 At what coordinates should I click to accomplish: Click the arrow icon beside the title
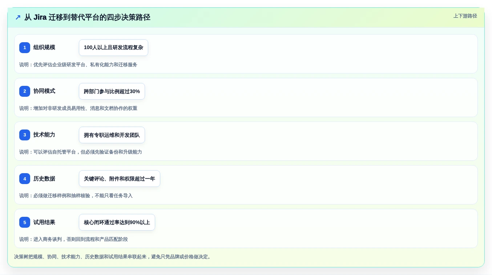coord(18,17)
